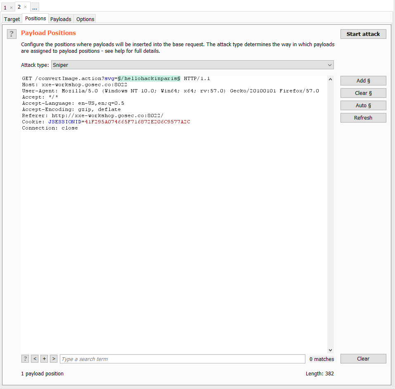395x389 pixels.
Task: Click the next search match arrow
Action: tap(54, 358)
